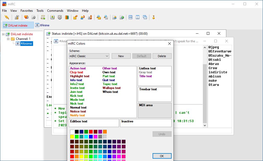
Task: Collapse the DALnet indiriste tree node
Action: coord(3,34)
